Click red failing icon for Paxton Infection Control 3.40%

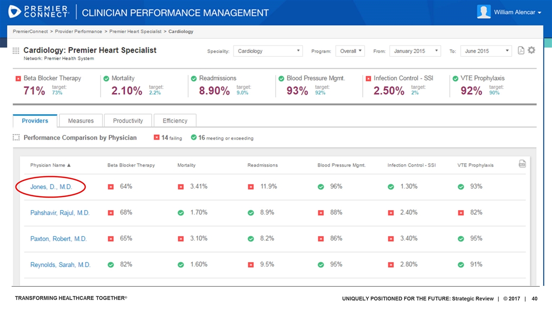[391, 239]
